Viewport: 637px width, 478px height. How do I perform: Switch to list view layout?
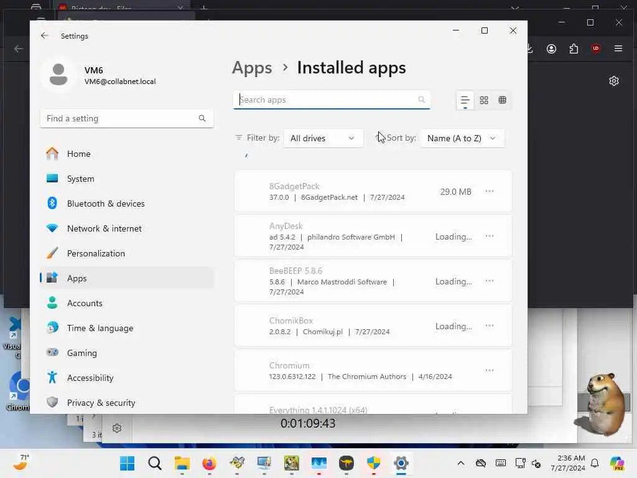point(465,100)
